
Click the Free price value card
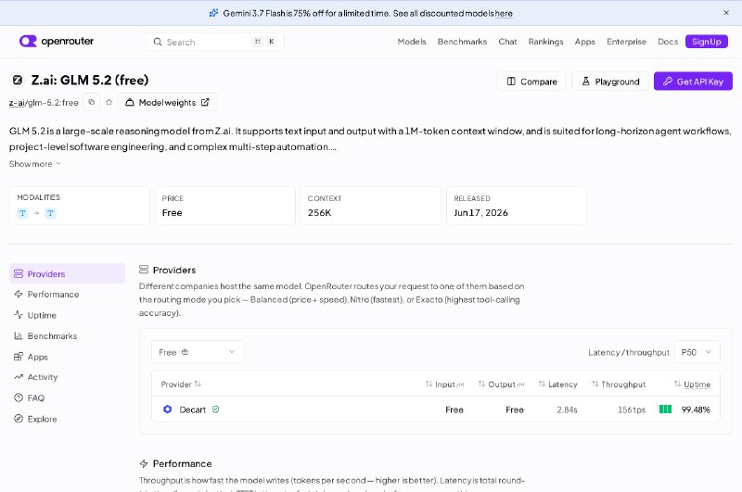pyautogui.click(x=225, y=206)
